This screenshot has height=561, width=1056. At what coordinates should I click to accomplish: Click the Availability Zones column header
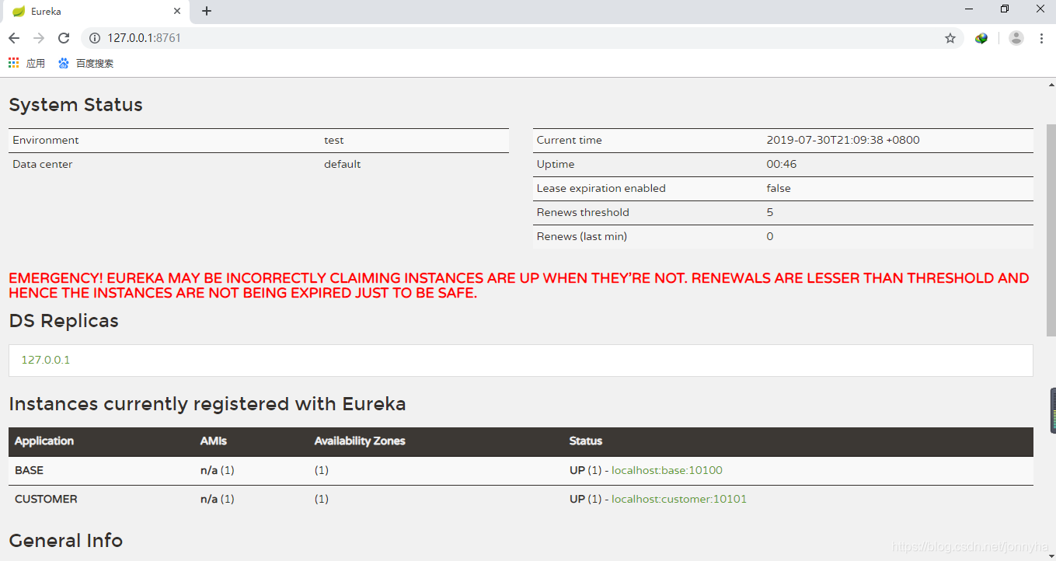(360, 441)
